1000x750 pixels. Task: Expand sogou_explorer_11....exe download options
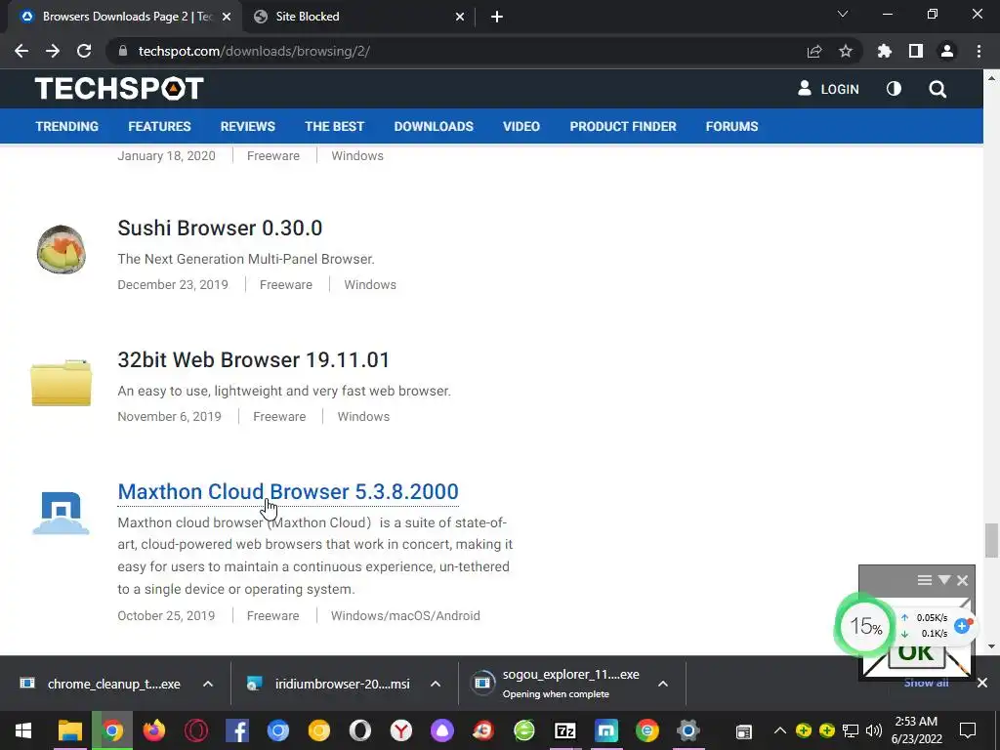coord(663,684)
